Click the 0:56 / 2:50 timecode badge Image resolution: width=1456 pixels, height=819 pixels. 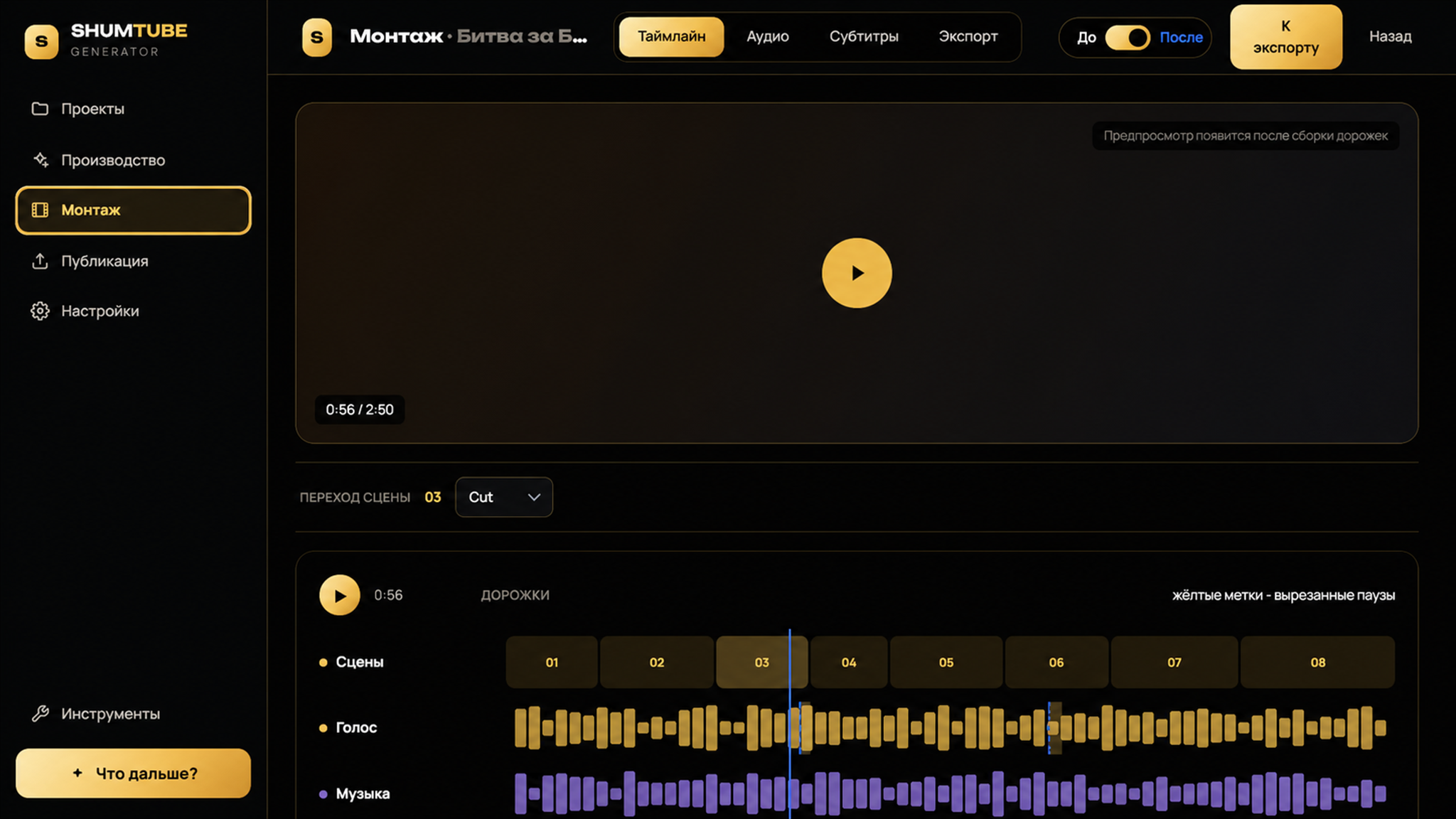[x=360, y=409]
